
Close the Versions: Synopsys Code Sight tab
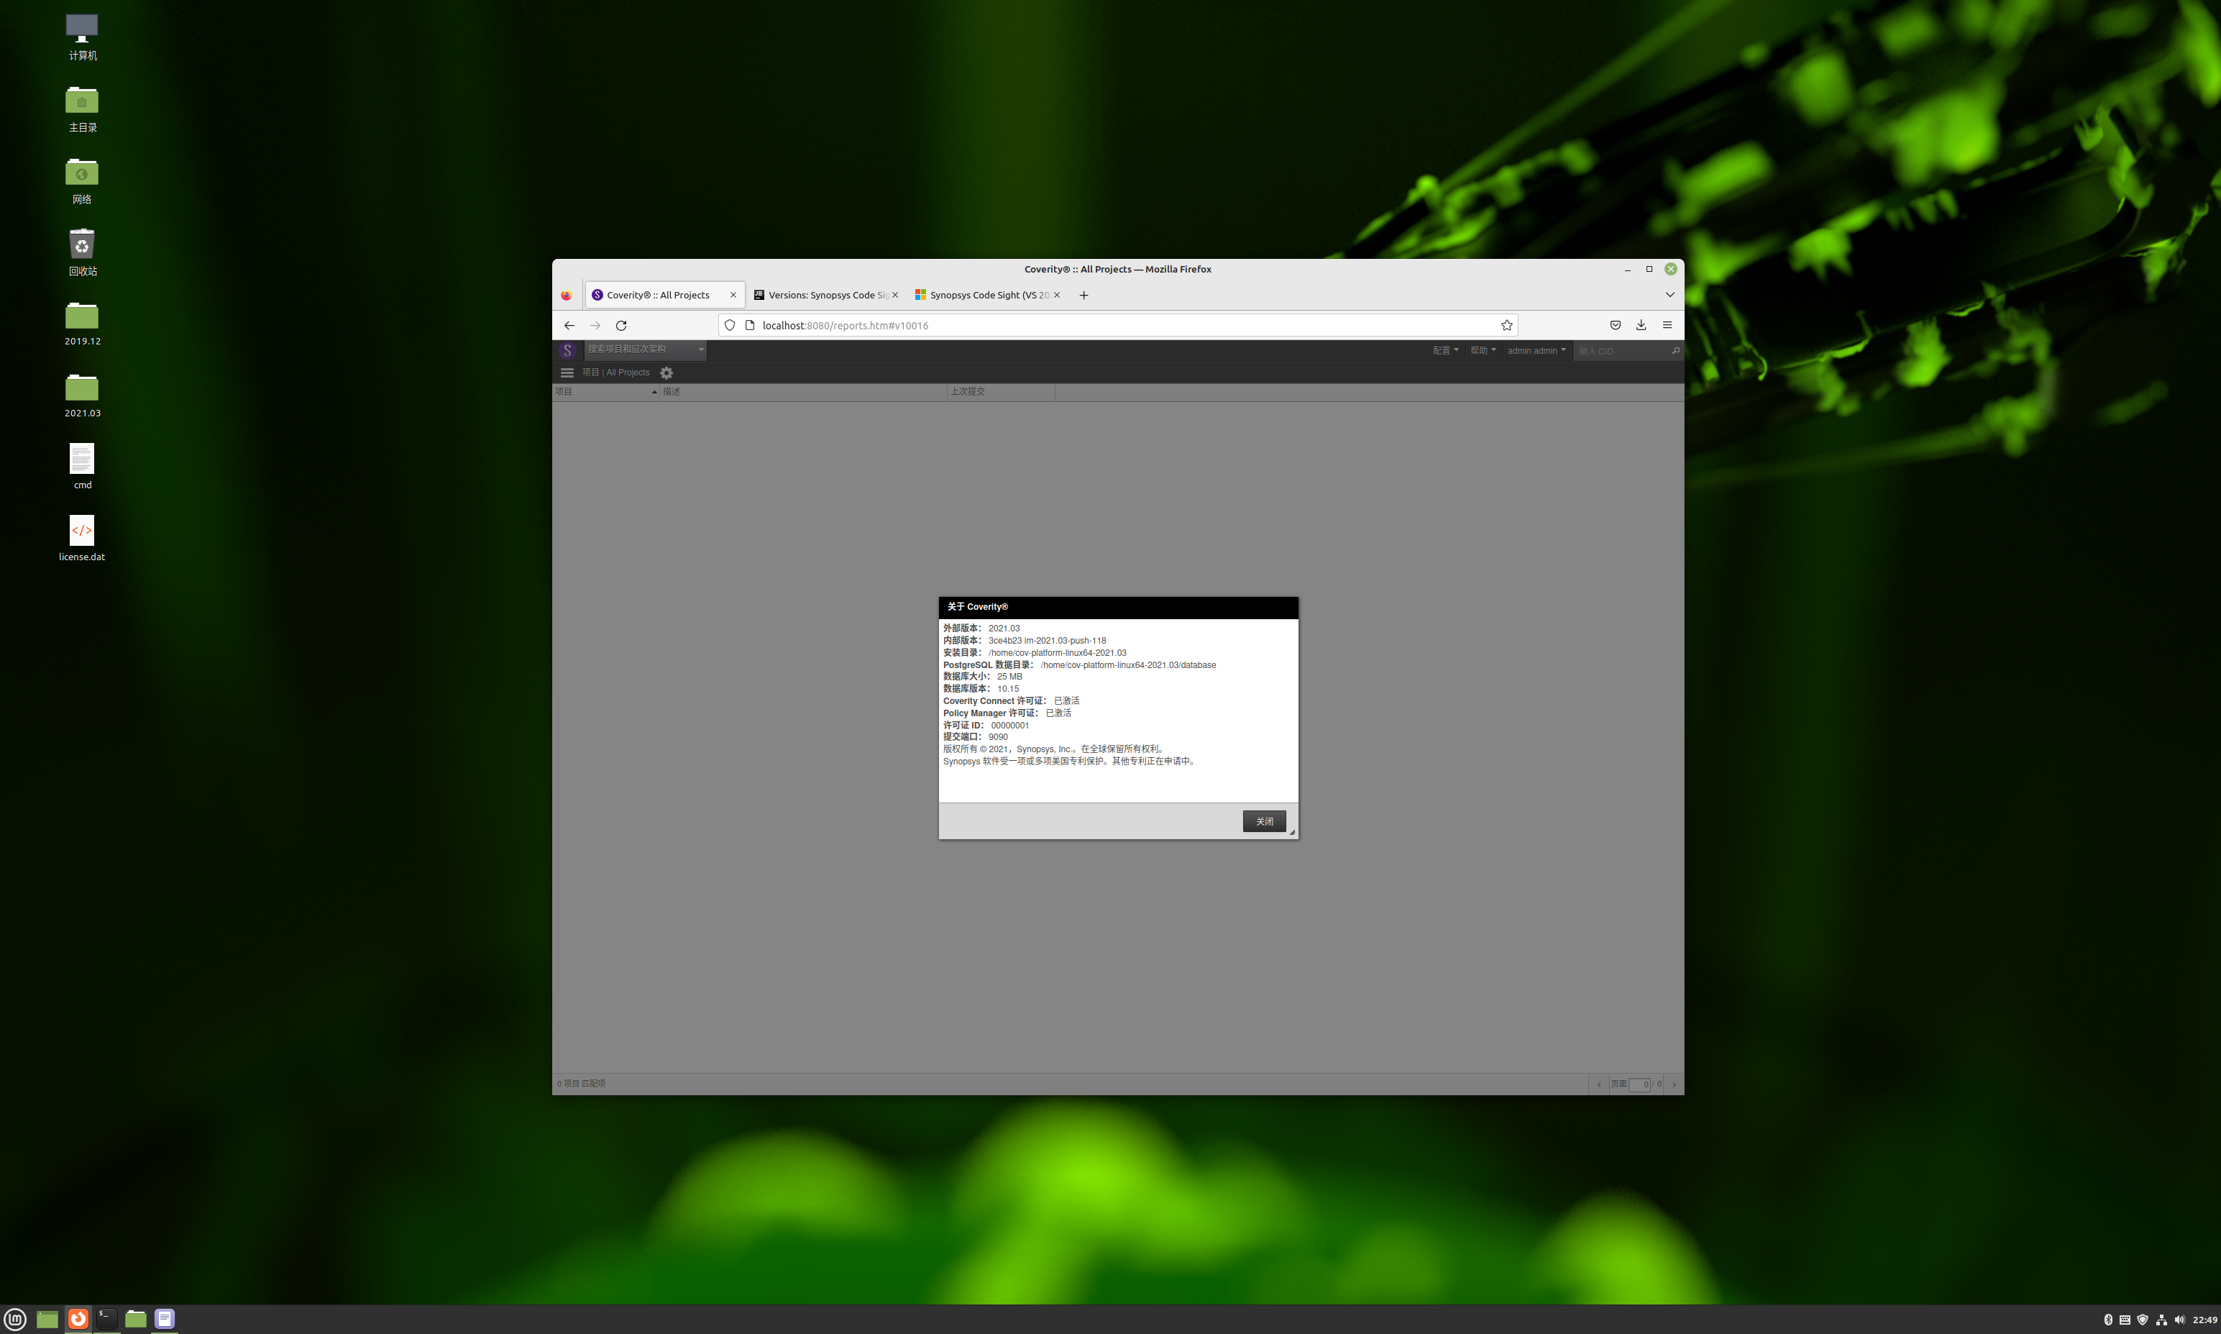pyautogui.click(x=895, y=295)
